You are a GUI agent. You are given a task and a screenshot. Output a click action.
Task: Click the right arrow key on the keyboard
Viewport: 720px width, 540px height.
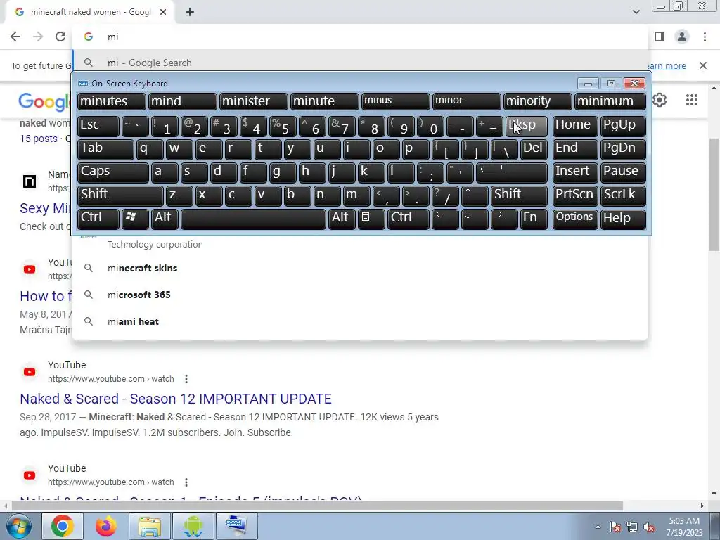(504, 219)
